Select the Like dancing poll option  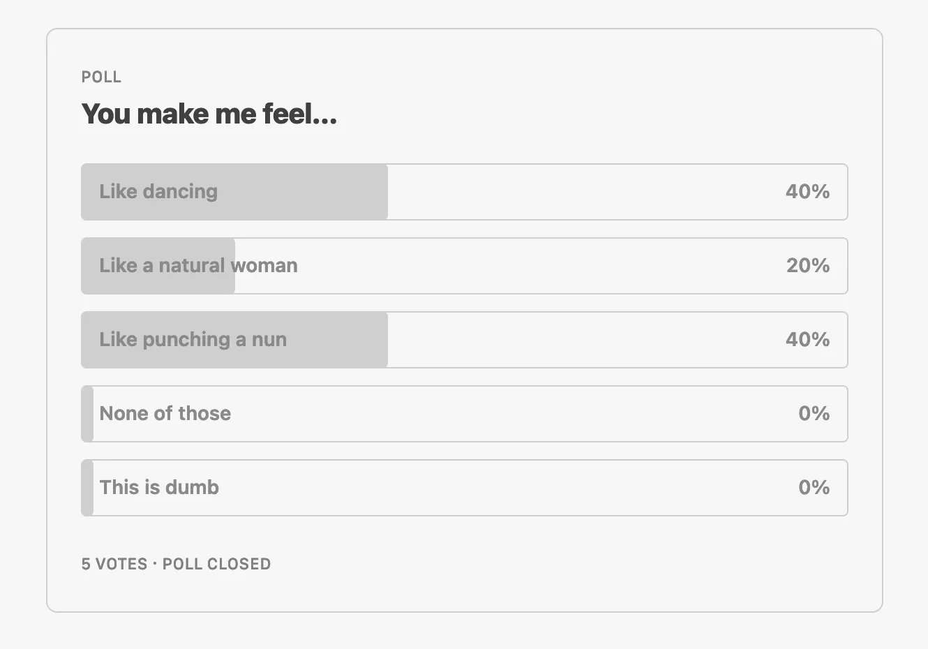[465, 192]
